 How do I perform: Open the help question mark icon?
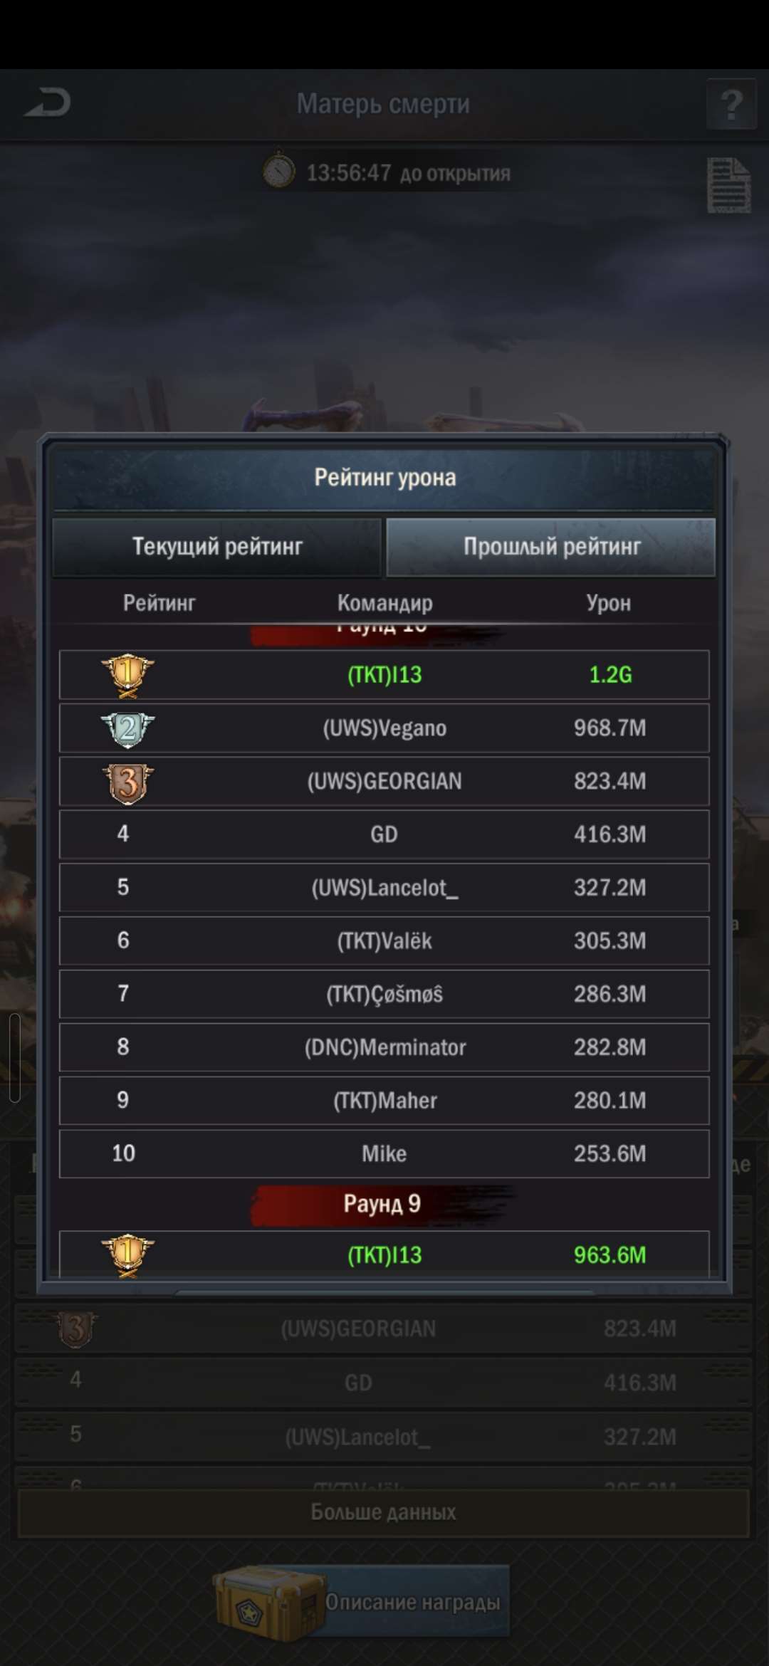point(731,104)
